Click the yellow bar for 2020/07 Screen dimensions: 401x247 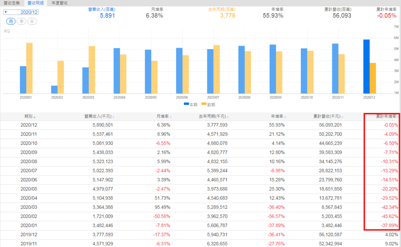pyautogui.click(x=217, y=69)
